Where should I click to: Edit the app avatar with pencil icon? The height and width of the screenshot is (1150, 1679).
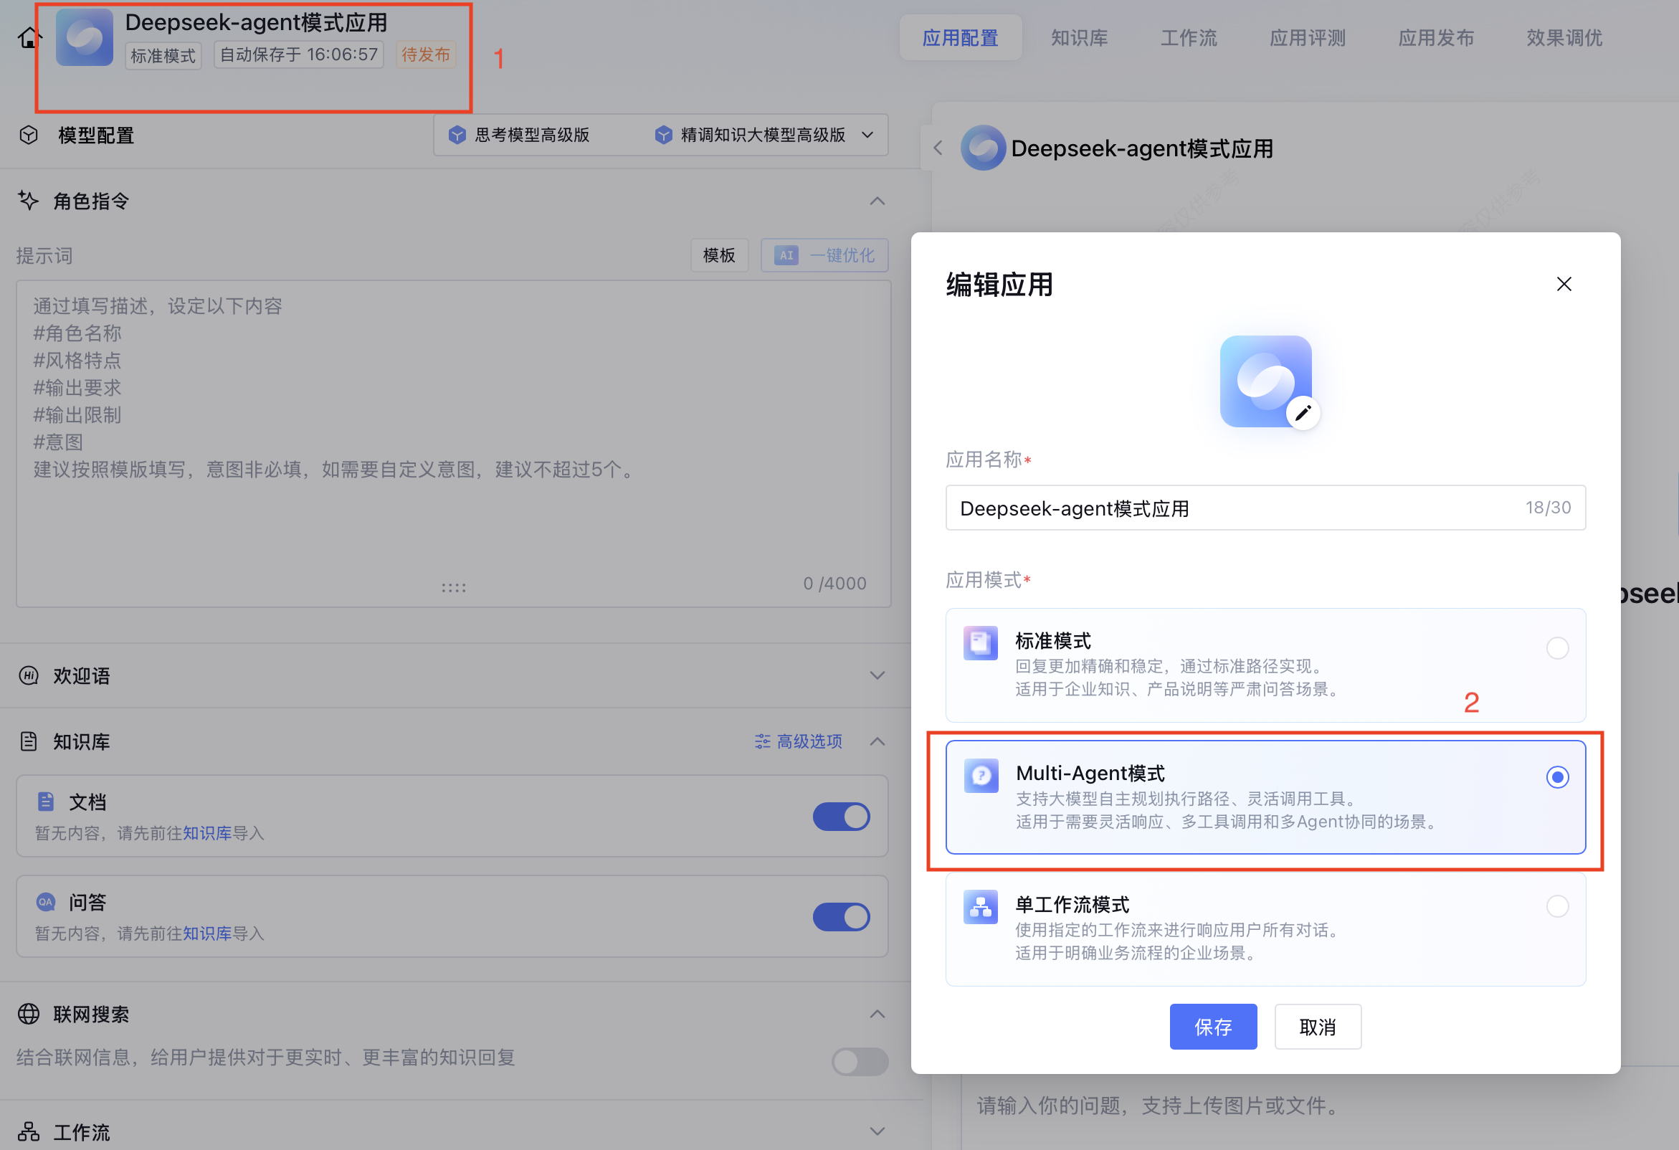pos(1303,412)
